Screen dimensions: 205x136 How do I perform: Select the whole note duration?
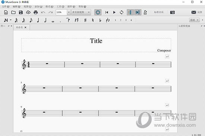tap(53, 21)
